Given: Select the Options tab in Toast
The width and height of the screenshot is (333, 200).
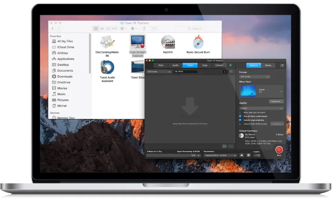Looking at the screenshot, I should click(254, 65).
